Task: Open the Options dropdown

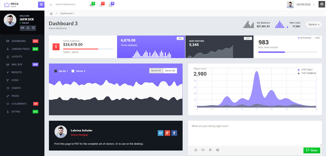Action: 314,25
